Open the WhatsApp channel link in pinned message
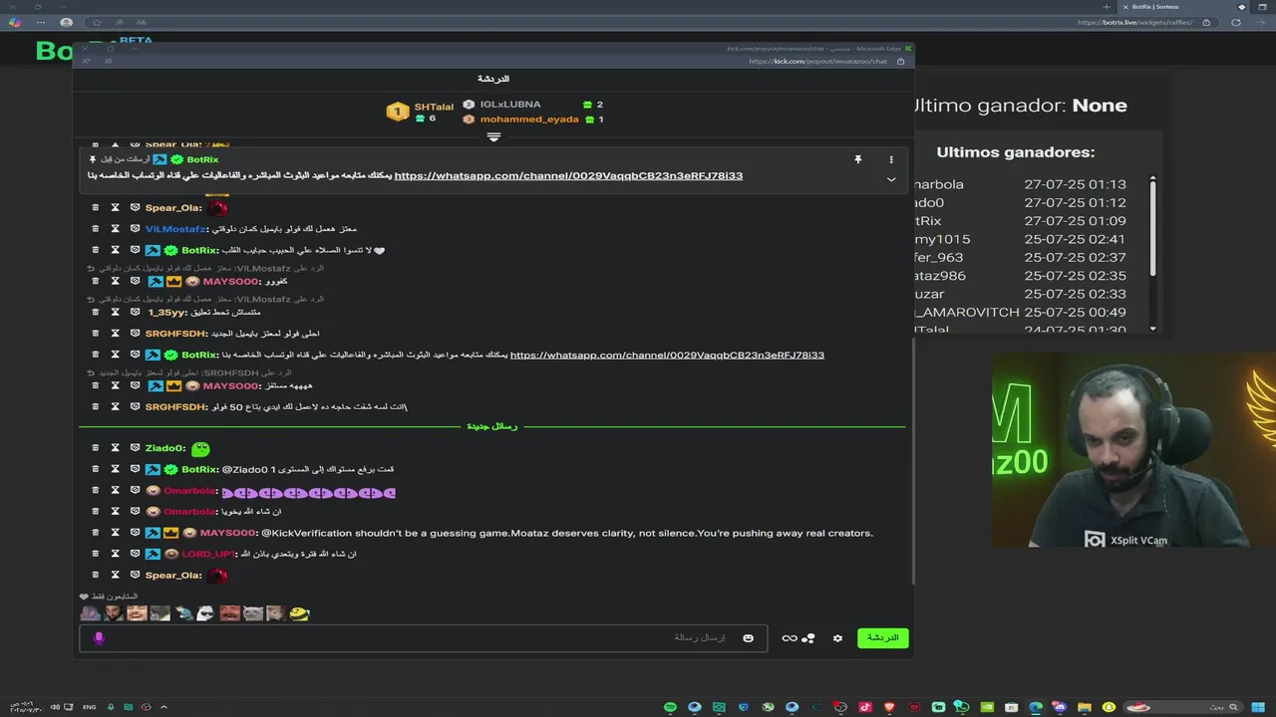This screenshot has height=717, width=1276. [568, 176]
